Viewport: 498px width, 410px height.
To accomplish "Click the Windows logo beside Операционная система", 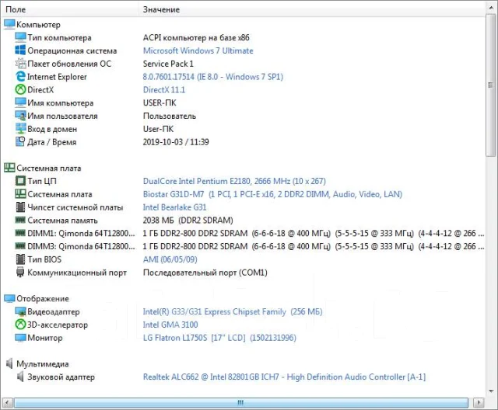I will [x=20, y=50].
